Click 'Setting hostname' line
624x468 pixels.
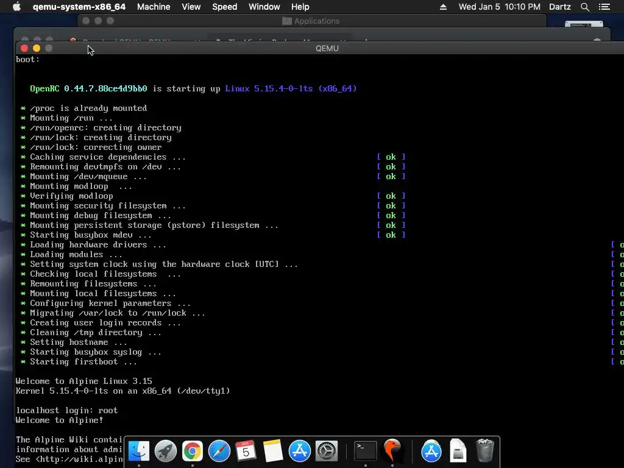[x=79, y=342]
